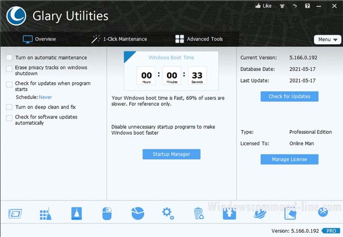Open the Startup Manager button
This screenshot has height=237, width=343.
pos(171,154)
